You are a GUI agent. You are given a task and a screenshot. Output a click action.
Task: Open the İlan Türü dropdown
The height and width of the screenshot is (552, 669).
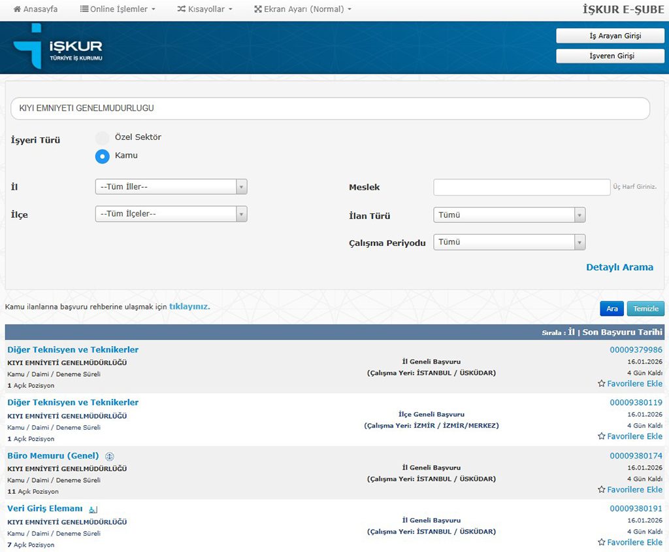(x=509, y=215)
